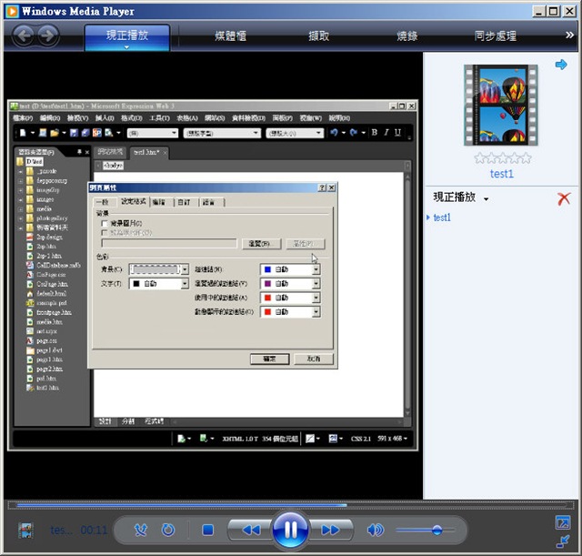Switch to the 擷取 tab
Viewport: 582px width, 556px height.
pyautogui.click(x=319, y=36)
